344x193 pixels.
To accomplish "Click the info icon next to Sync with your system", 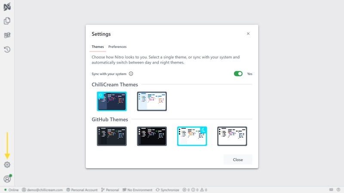I will pos(131,74).
